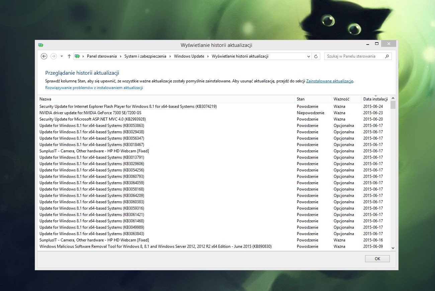Click the '2015-06-16' install date
The height and width of the screenshot is (291, 435).
click(373, 240)
